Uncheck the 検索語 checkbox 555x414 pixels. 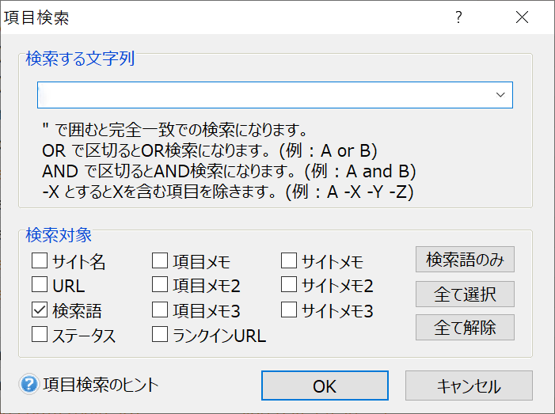[40, 310]
